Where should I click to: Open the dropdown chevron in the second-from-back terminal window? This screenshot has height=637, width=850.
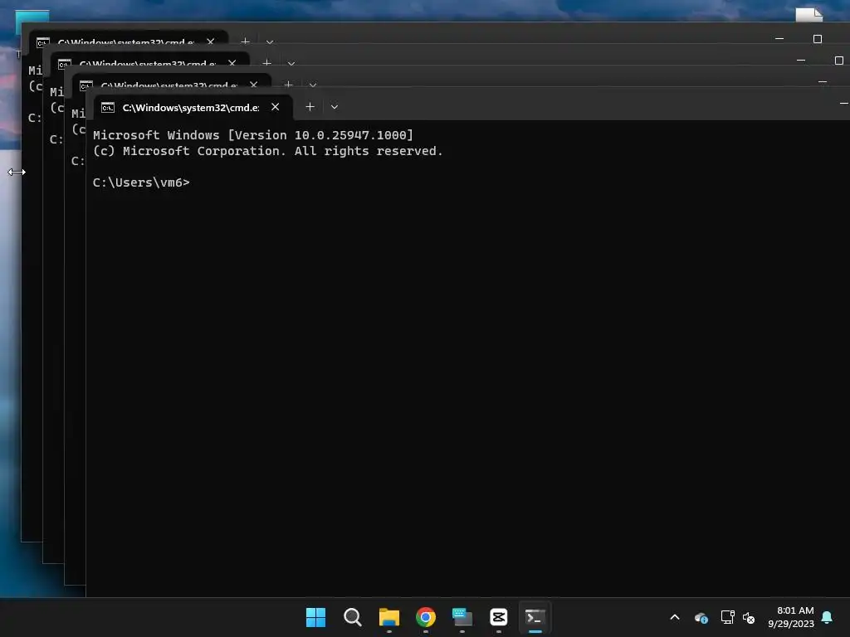291,63
